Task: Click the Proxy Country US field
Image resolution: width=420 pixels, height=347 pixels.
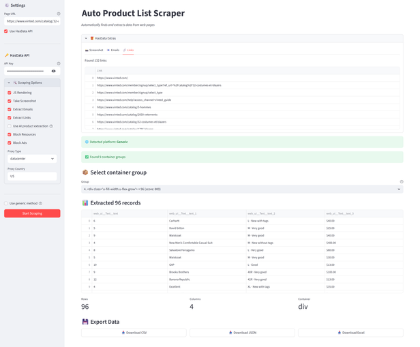Action: click(x=32, y=176)
